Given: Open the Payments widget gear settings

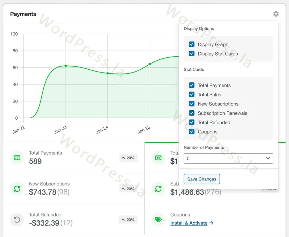Looking at the screenshot, I should click(x=276, y=14).
